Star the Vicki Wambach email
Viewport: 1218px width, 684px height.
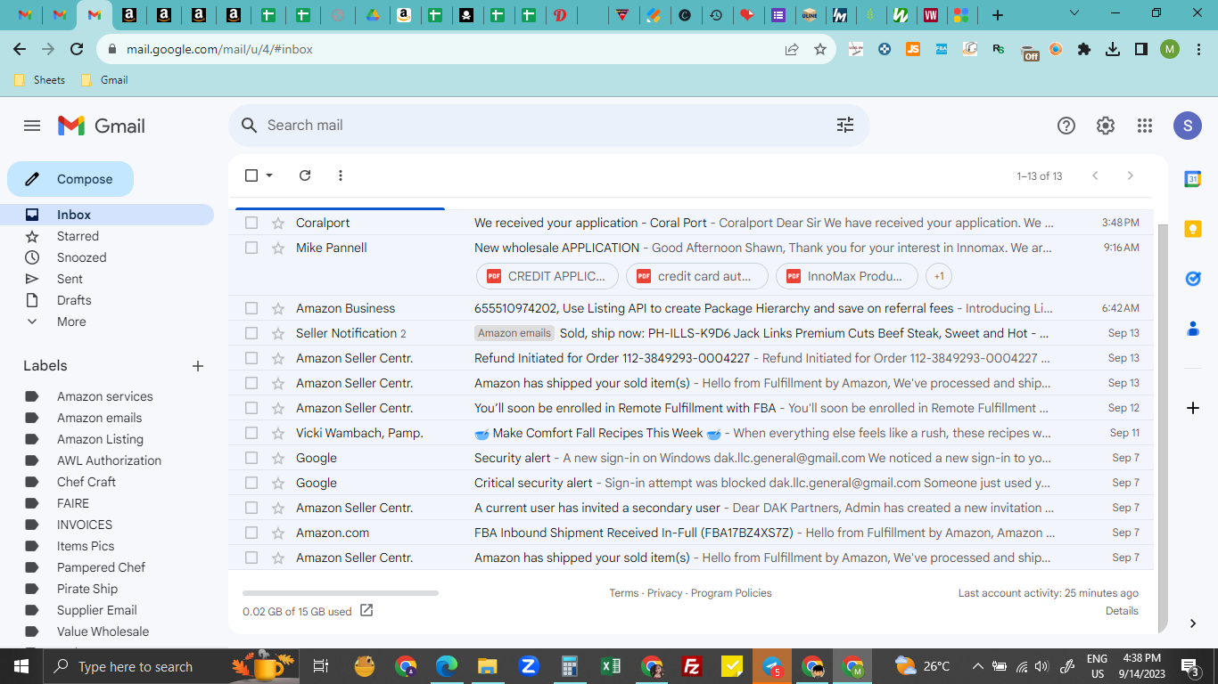[x=278, y=433]
